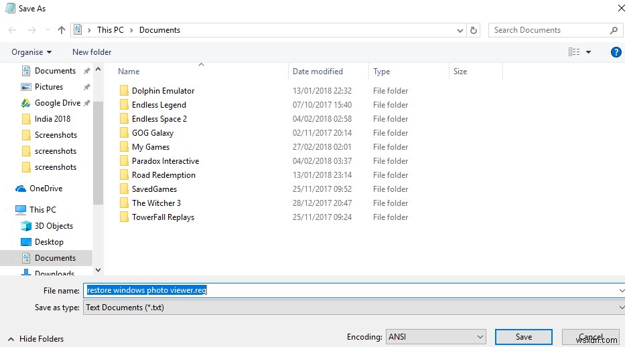
Task: Sort by the Name column
Action: point(129,72)
